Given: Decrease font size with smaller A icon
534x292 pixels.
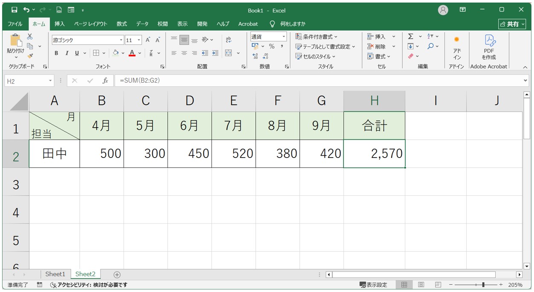Looking at the screenshot, I should (x=158, y=40).
